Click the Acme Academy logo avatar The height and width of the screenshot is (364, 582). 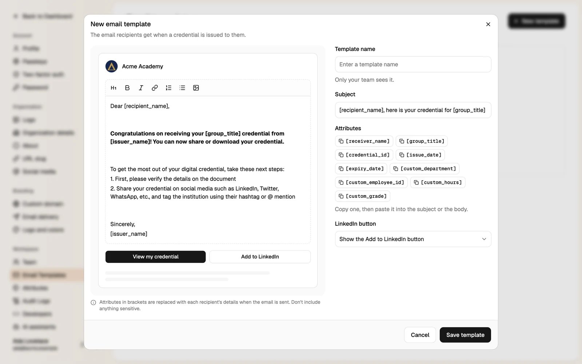(x=111, y=66)
